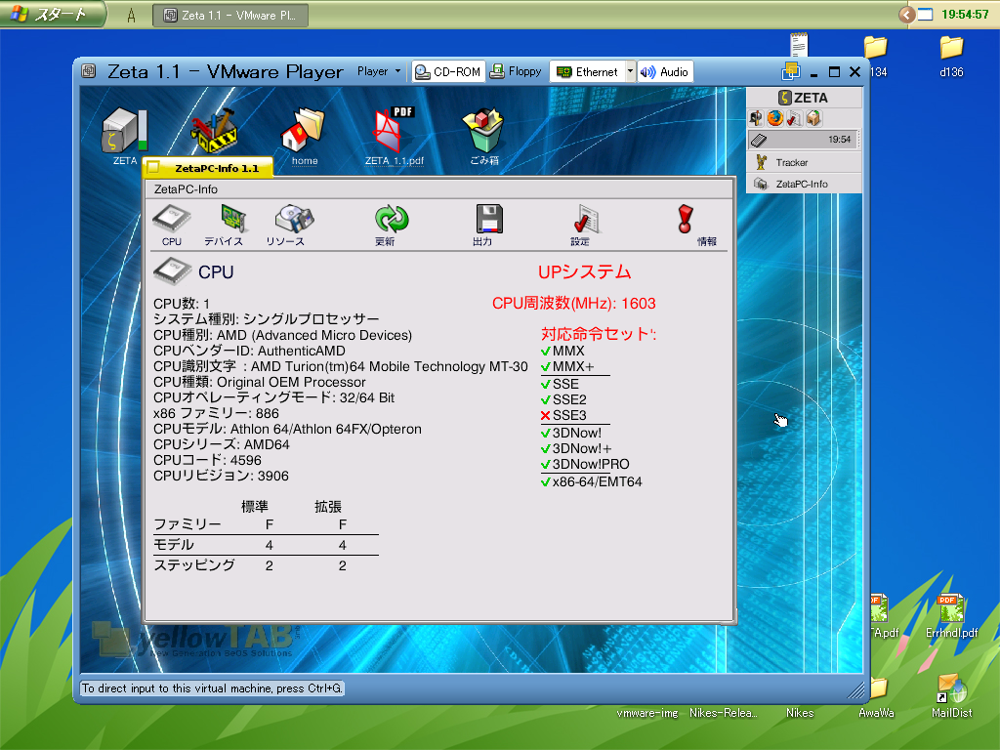Click the CPUコード: 4596 line
Screen dimensions: 1000x750
(207, 461)
